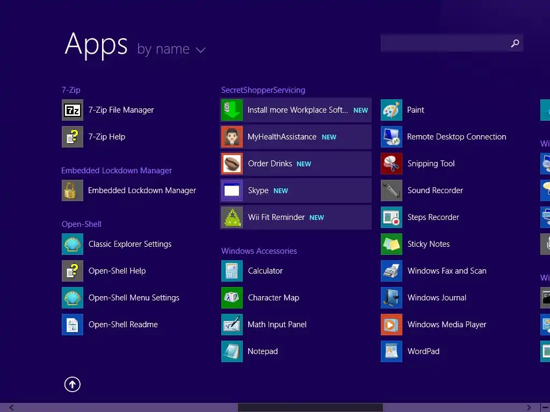The height and width of the screenshot is (412, 550).
Task: Open Classic Explorer Settings shell icon
Action: (x=73, y=244)
